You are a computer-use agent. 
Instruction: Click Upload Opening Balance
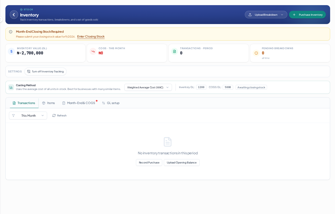tap(182, 162)
